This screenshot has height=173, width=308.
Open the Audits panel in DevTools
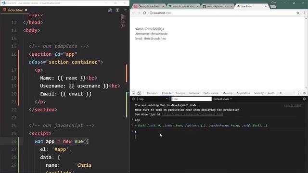click(271, 93)
